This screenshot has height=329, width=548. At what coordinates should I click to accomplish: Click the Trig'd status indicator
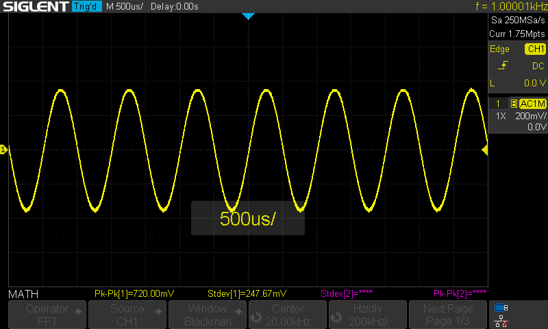coord(87,6)
